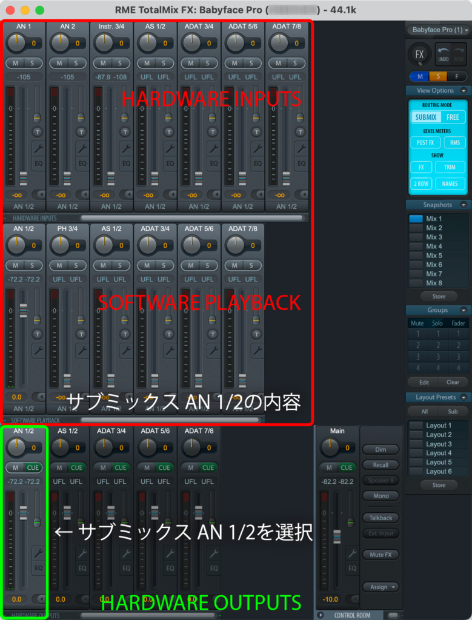Open the Assign dropdown in Control Room

click(382, 587)
